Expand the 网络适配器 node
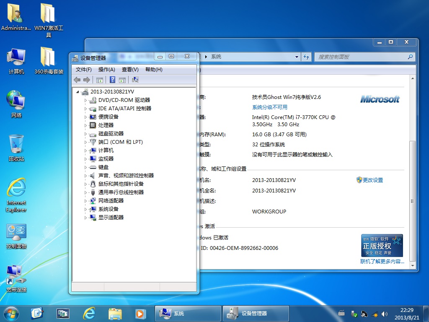This screenshot has height=322, width=429. coord(85,201)
